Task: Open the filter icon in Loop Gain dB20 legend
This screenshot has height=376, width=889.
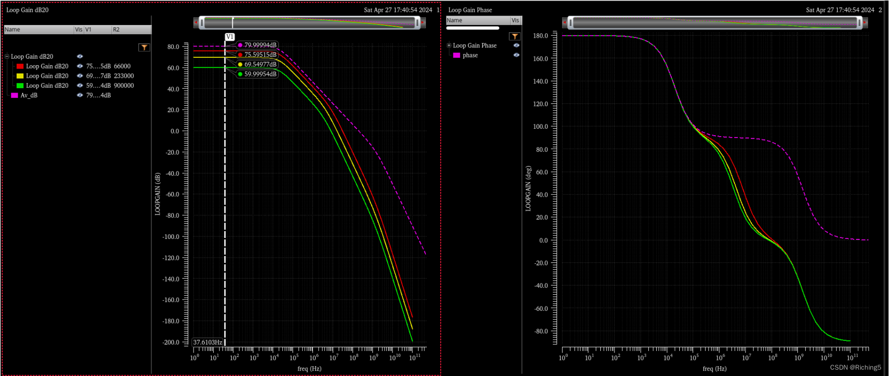Action: tap(144, 47)
